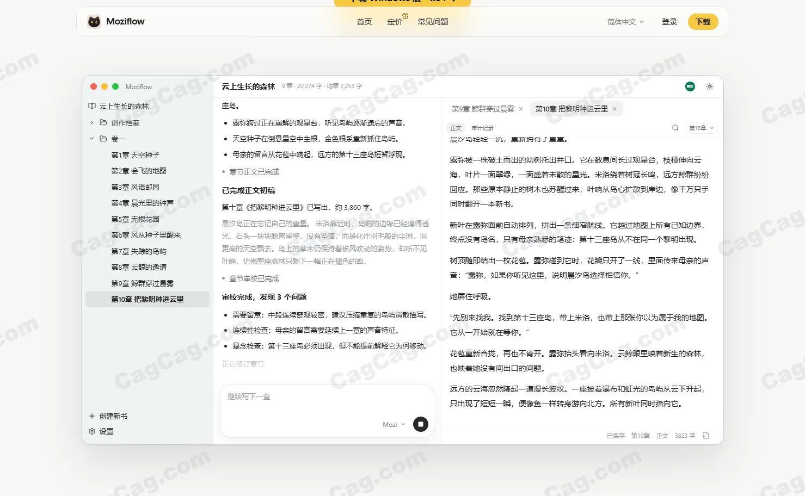The width and height of the screenshot is (805, 496).
Task: Open the 简体中文 language dropdown
Action: point(626,22)
